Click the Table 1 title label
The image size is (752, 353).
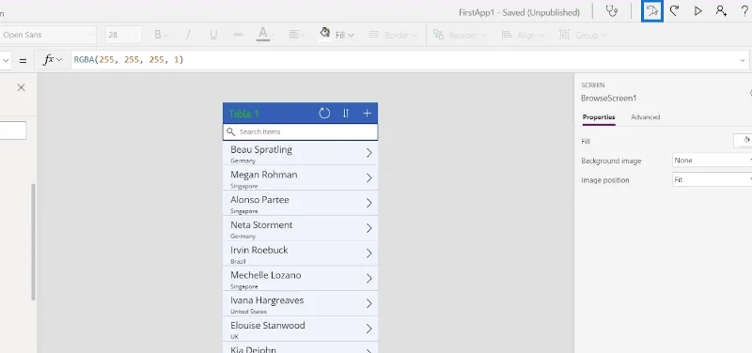[244, 114]
